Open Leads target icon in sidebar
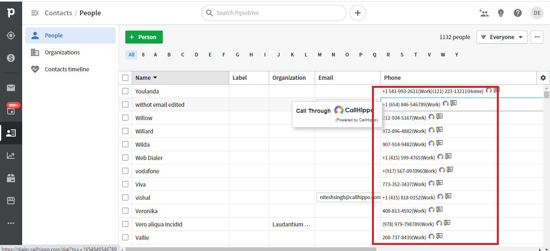The height and width of the screenshot is (251, 550). click(11, 35)
